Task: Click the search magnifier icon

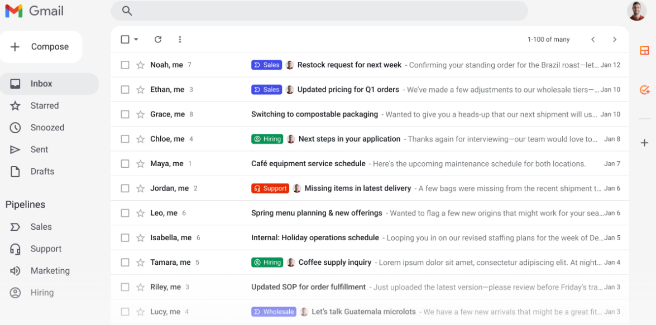Action: click(x=127, y=11)
